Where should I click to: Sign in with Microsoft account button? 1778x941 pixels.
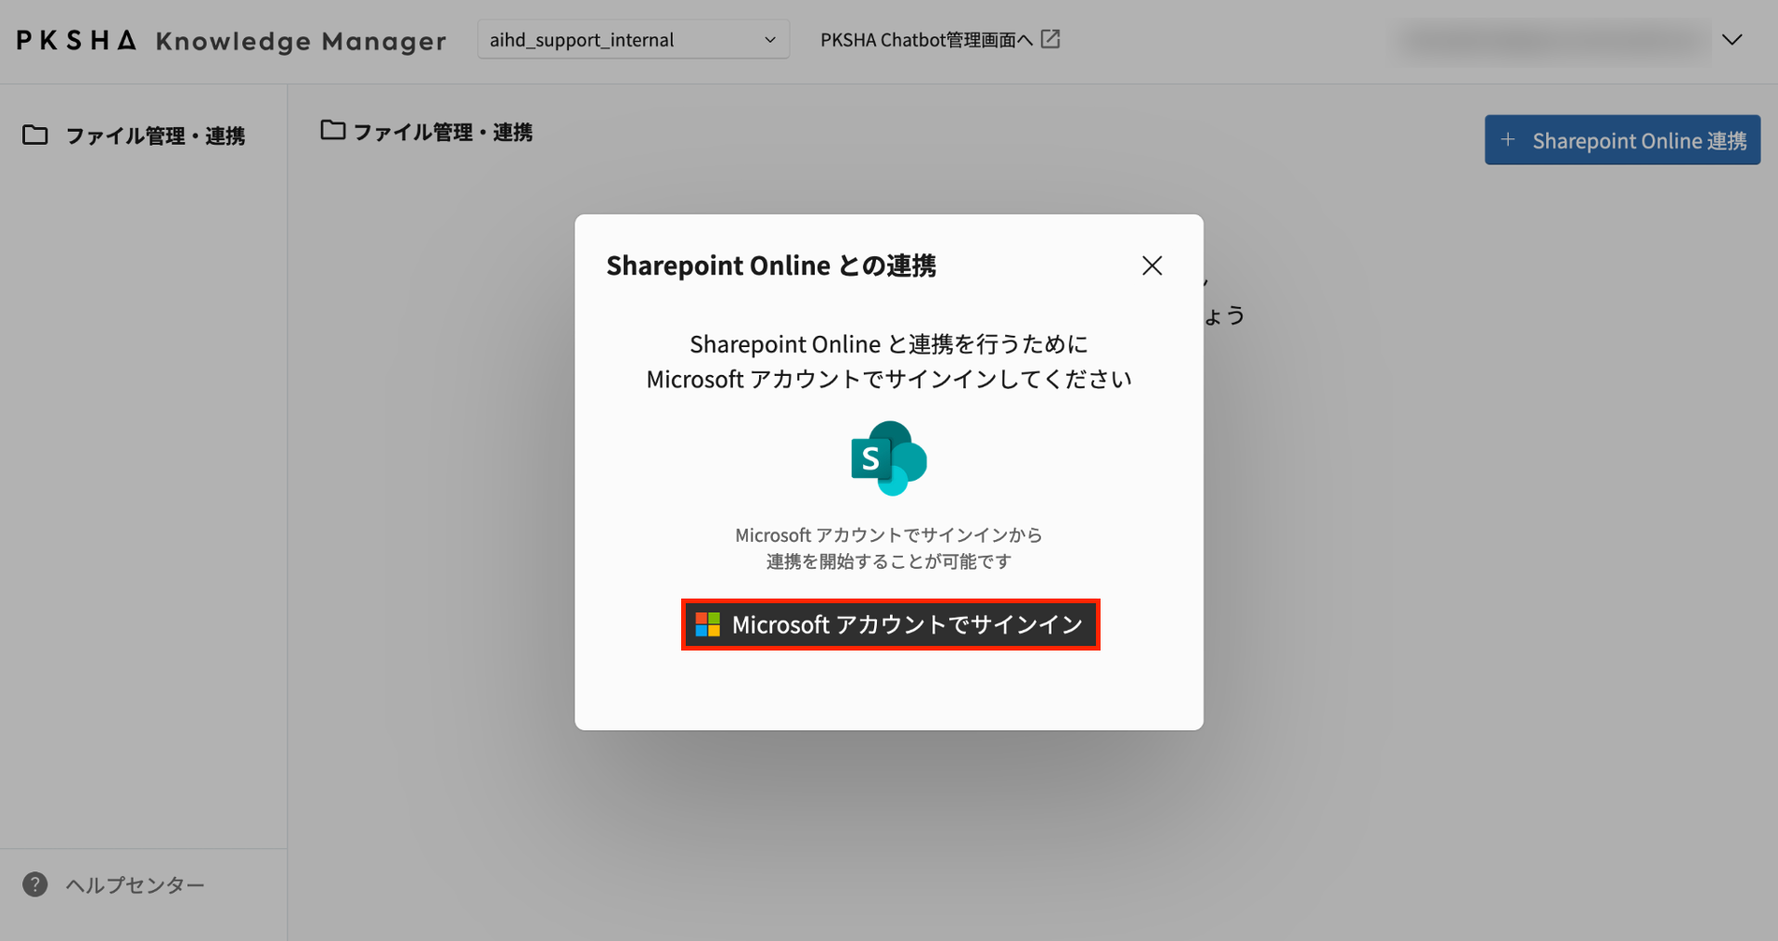pos(890,625)
